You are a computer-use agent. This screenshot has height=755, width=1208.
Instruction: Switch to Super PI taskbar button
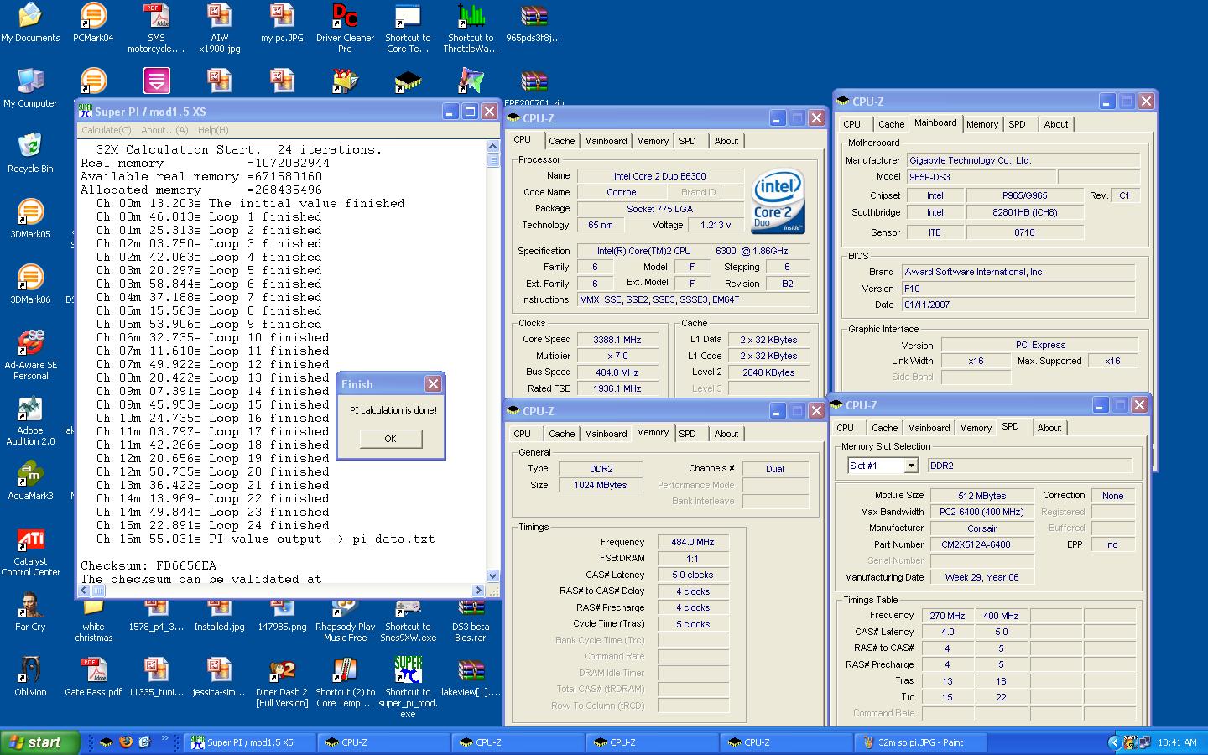point(250,742)
